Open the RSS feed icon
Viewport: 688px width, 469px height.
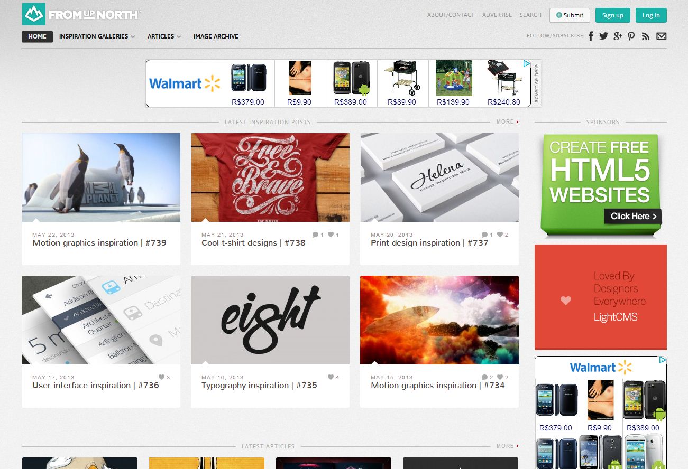646,36
